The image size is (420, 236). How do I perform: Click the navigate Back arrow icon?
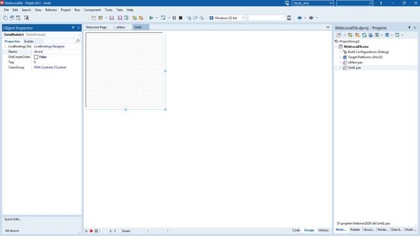tap(299, 18)
